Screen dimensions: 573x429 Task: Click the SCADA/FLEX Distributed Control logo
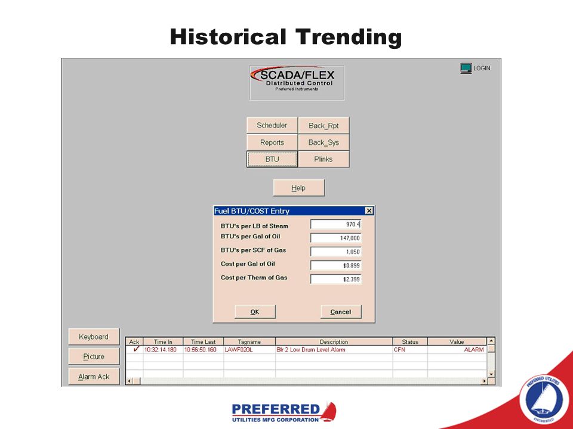pos(297,82)
